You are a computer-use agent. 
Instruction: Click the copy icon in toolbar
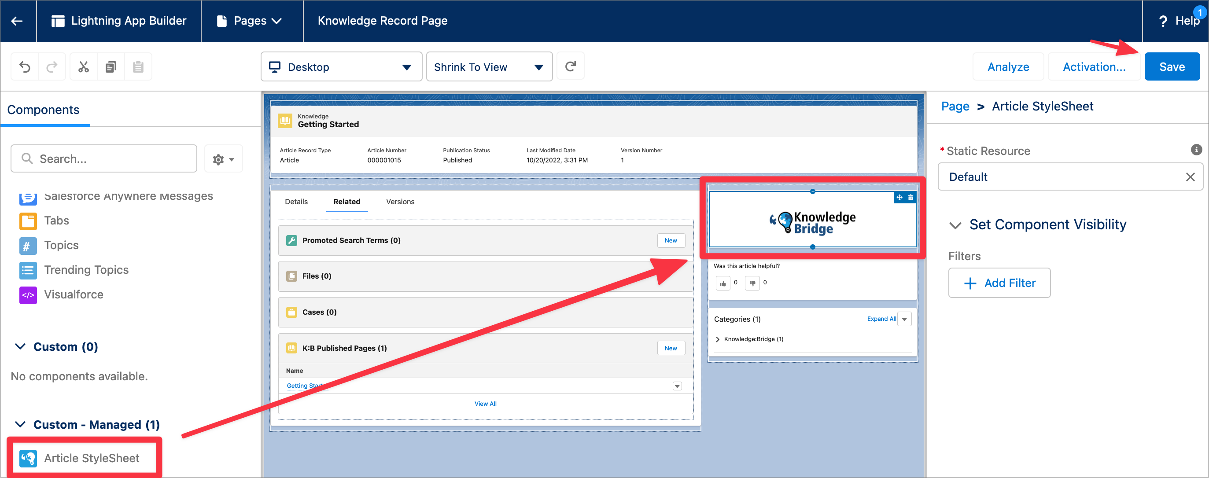click(x=111, y=67)
